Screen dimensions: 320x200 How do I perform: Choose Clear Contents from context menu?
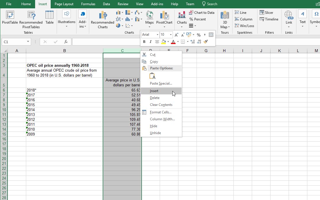161,105
